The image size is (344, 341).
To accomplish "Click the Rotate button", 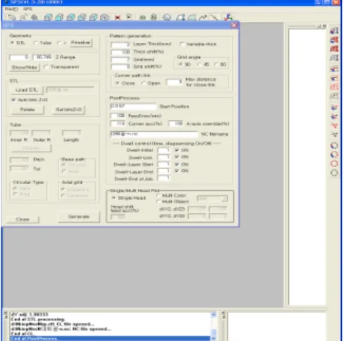I will (27, 110).
